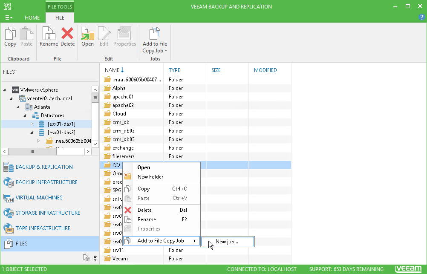This screenshot has width=427, height=274.
Task: Collapse the Datastores tree node
Action: pyautogui.click(x=25, y=115)
